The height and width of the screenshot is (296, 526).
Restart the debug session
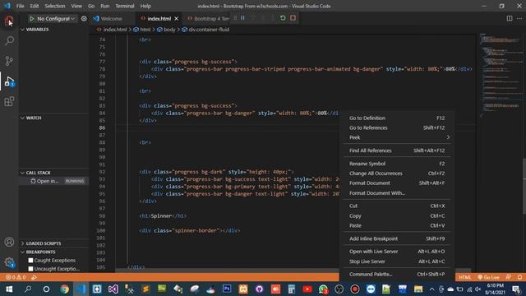click(283, 18)
